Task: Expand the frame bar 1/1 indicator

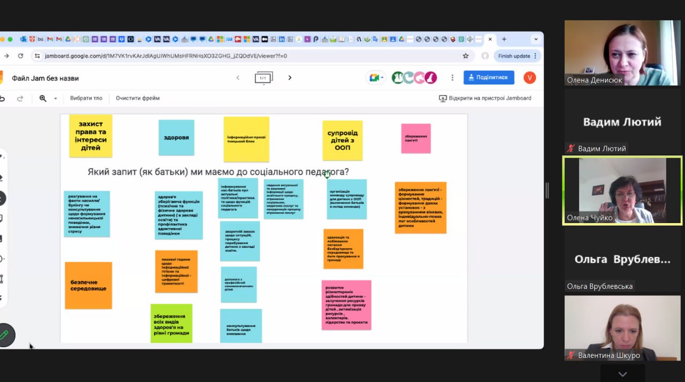Action: coord(263,78)
